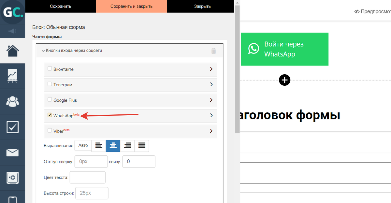This screenshot has width=391, height=203.
Task: Click the black plus add-block button
Action: click(284, 80)
